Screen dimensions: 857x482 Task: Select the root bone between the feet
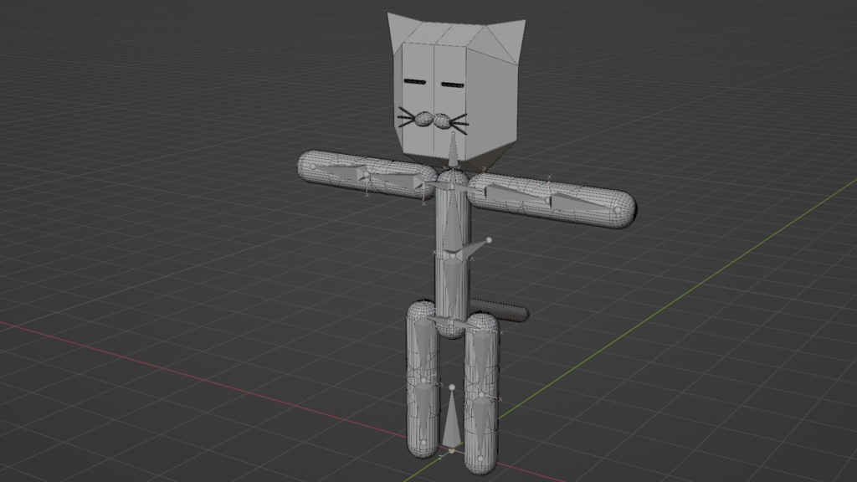point(451,419)
